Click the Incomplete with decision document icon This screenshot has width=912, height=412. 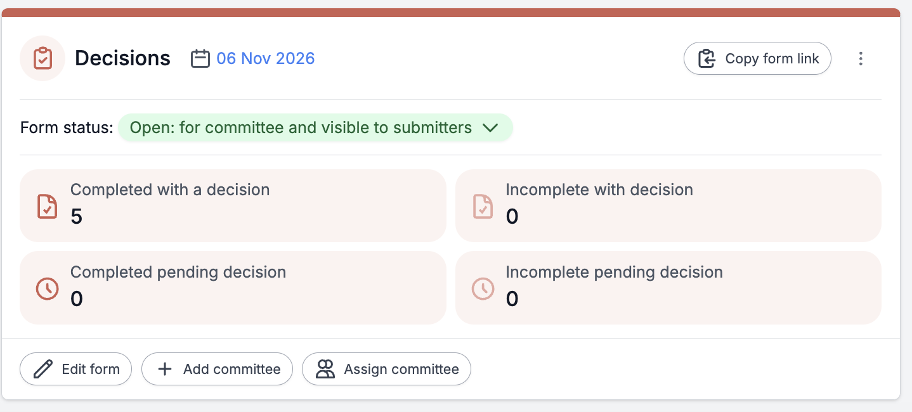tap(483, 207)
